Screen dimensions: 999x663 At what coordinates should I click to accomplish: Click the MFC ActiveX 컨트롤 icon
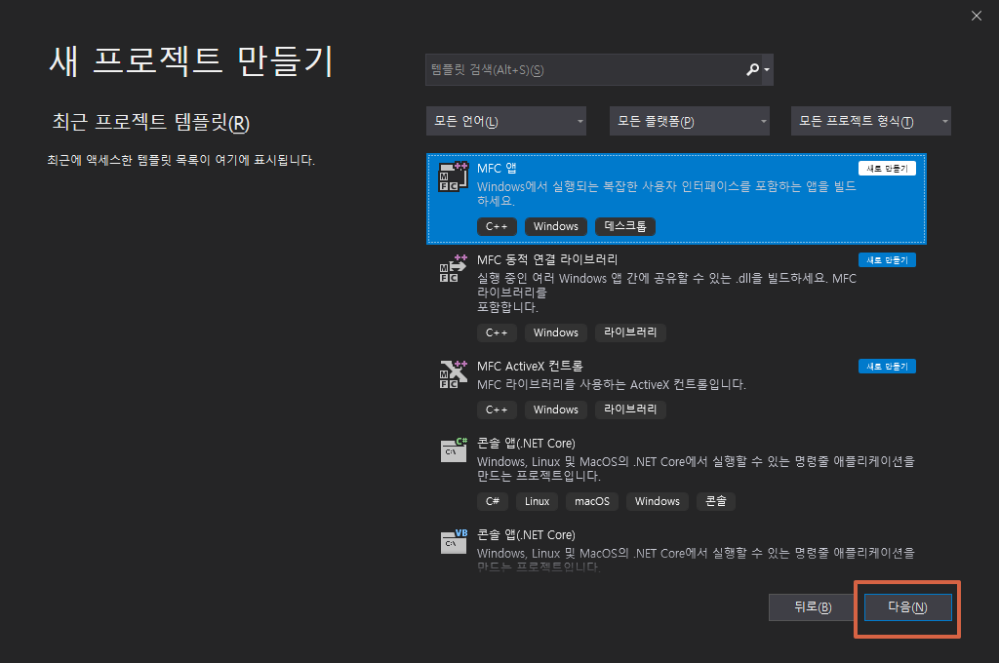pos(453,374)
